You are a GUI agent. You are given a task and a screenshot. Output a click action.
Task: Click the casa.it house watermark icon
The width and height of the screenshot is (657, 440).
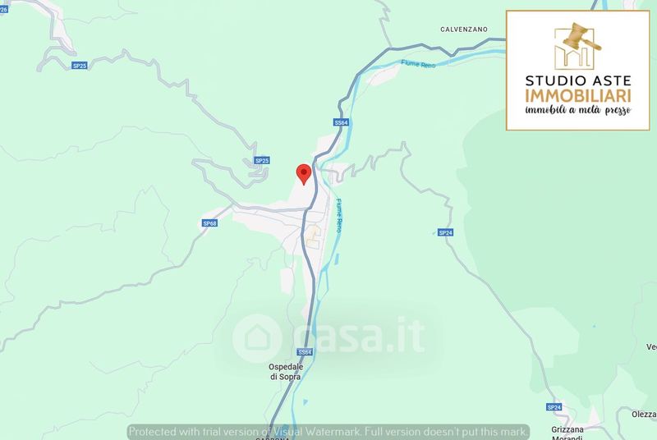pos(257,338)
